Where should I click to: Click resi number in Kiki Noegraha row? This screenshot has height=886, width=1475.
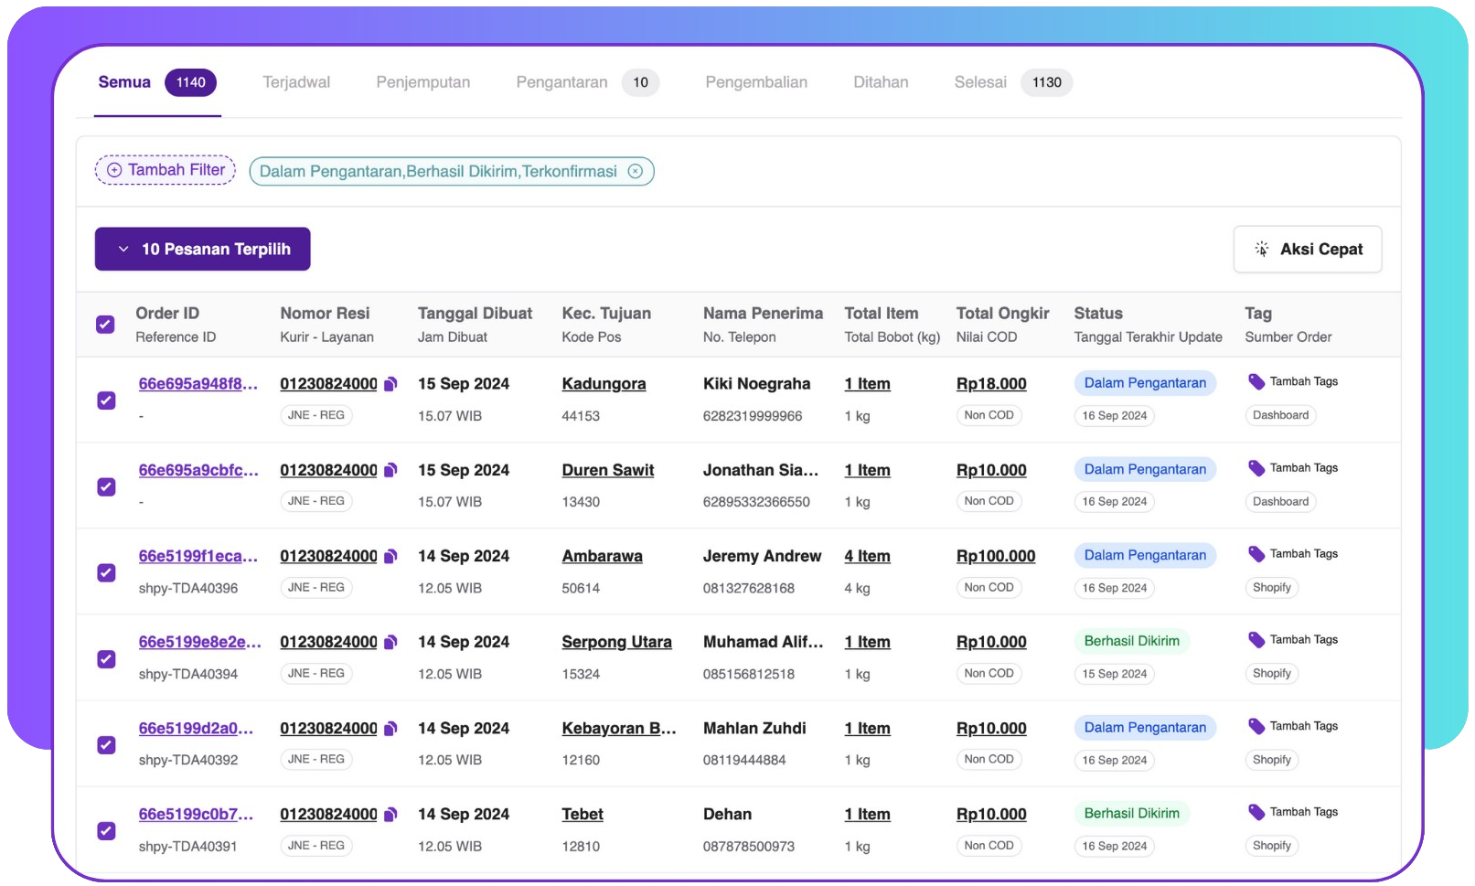328,384
